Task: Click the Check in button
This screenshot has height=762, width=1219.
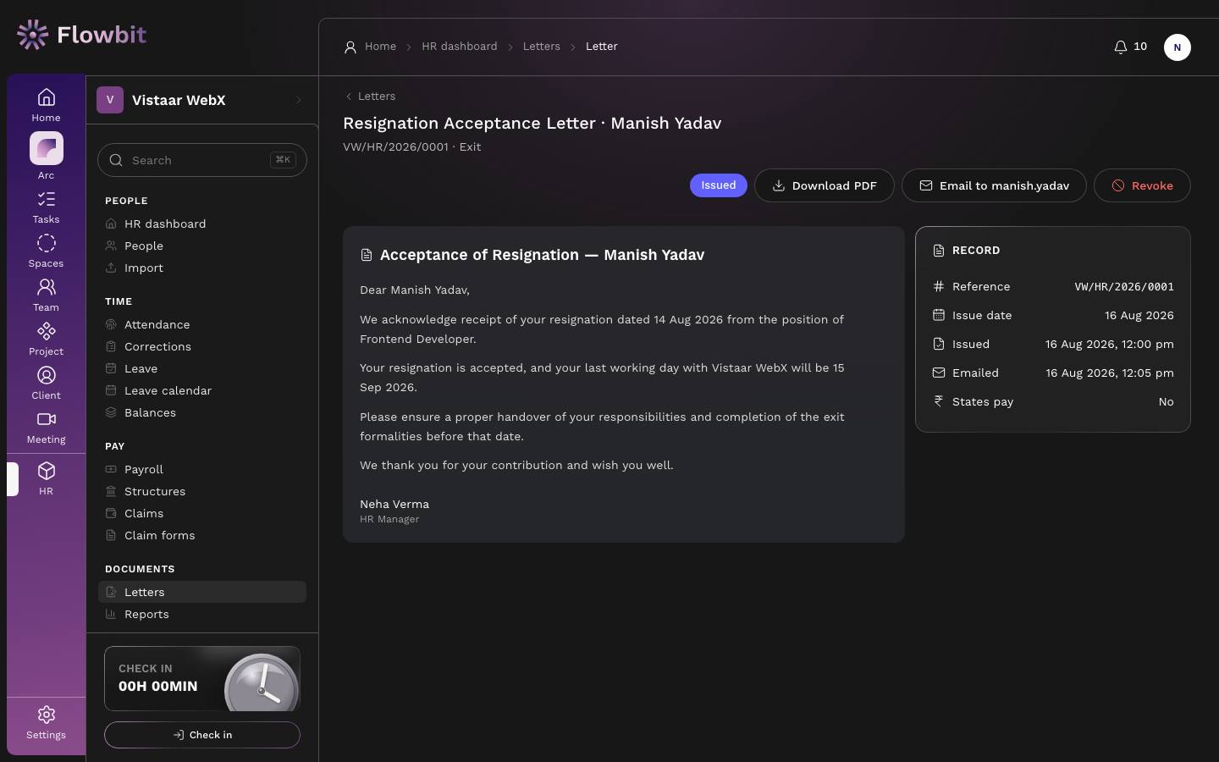Action: coord(202,735)
